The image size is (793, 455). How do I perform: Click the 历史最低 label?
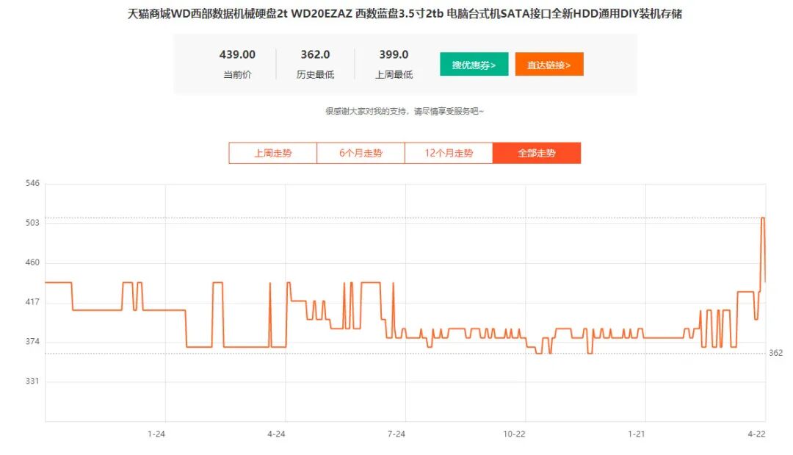pos(315,74)
